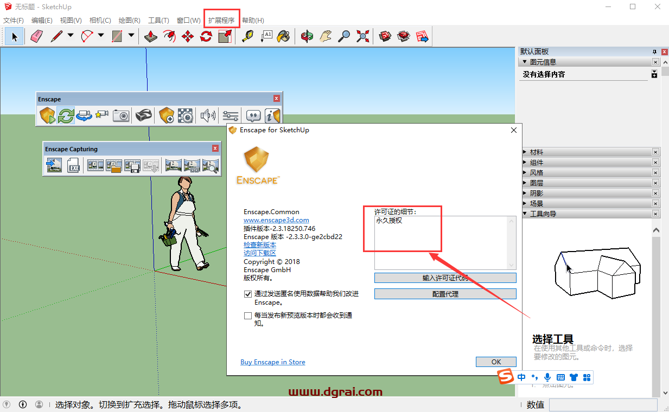Open Enscape favorite views manager

click(102, 115)
